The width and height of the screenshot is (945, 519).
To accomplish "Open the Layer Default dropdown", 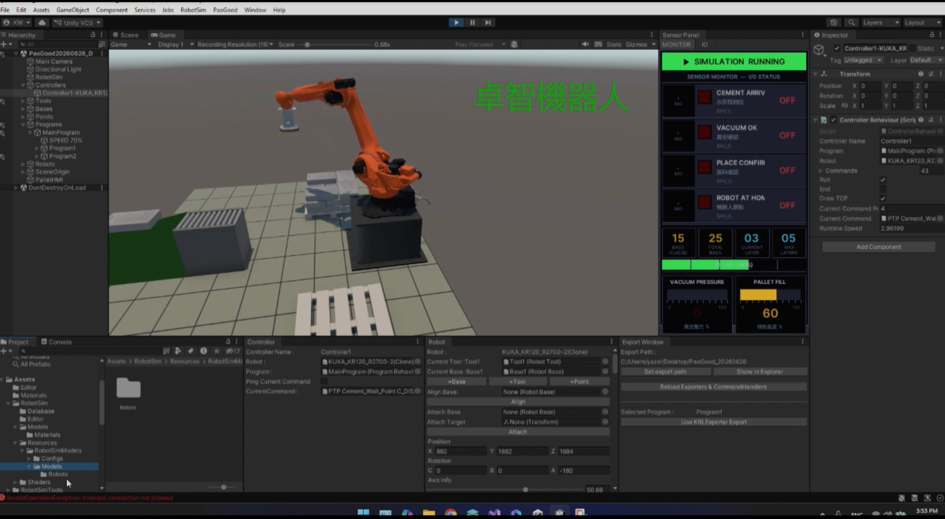I will click(x=926, y=60).
